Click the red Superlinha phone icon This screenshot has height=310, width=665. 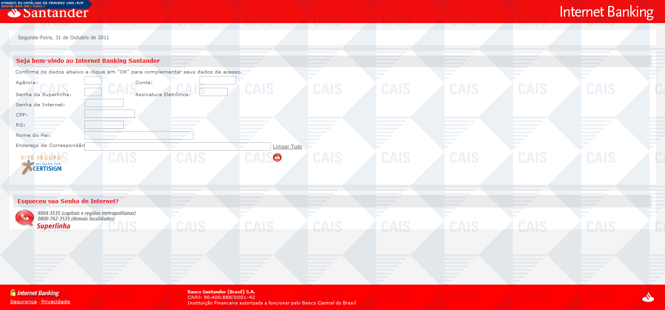pos(24,218)
